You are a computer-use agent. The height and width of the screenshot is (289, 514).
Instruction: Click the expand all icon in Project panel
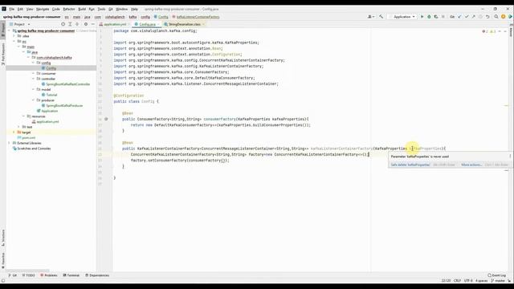point(70,24)
